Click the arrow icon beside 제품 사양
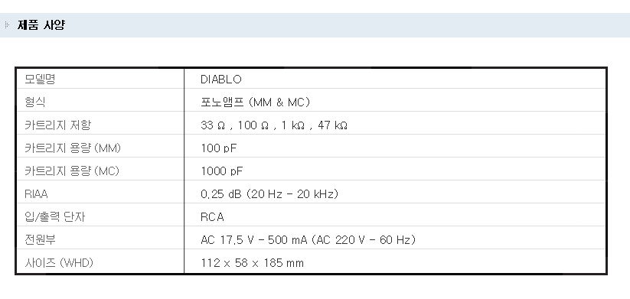 point(7,25)
